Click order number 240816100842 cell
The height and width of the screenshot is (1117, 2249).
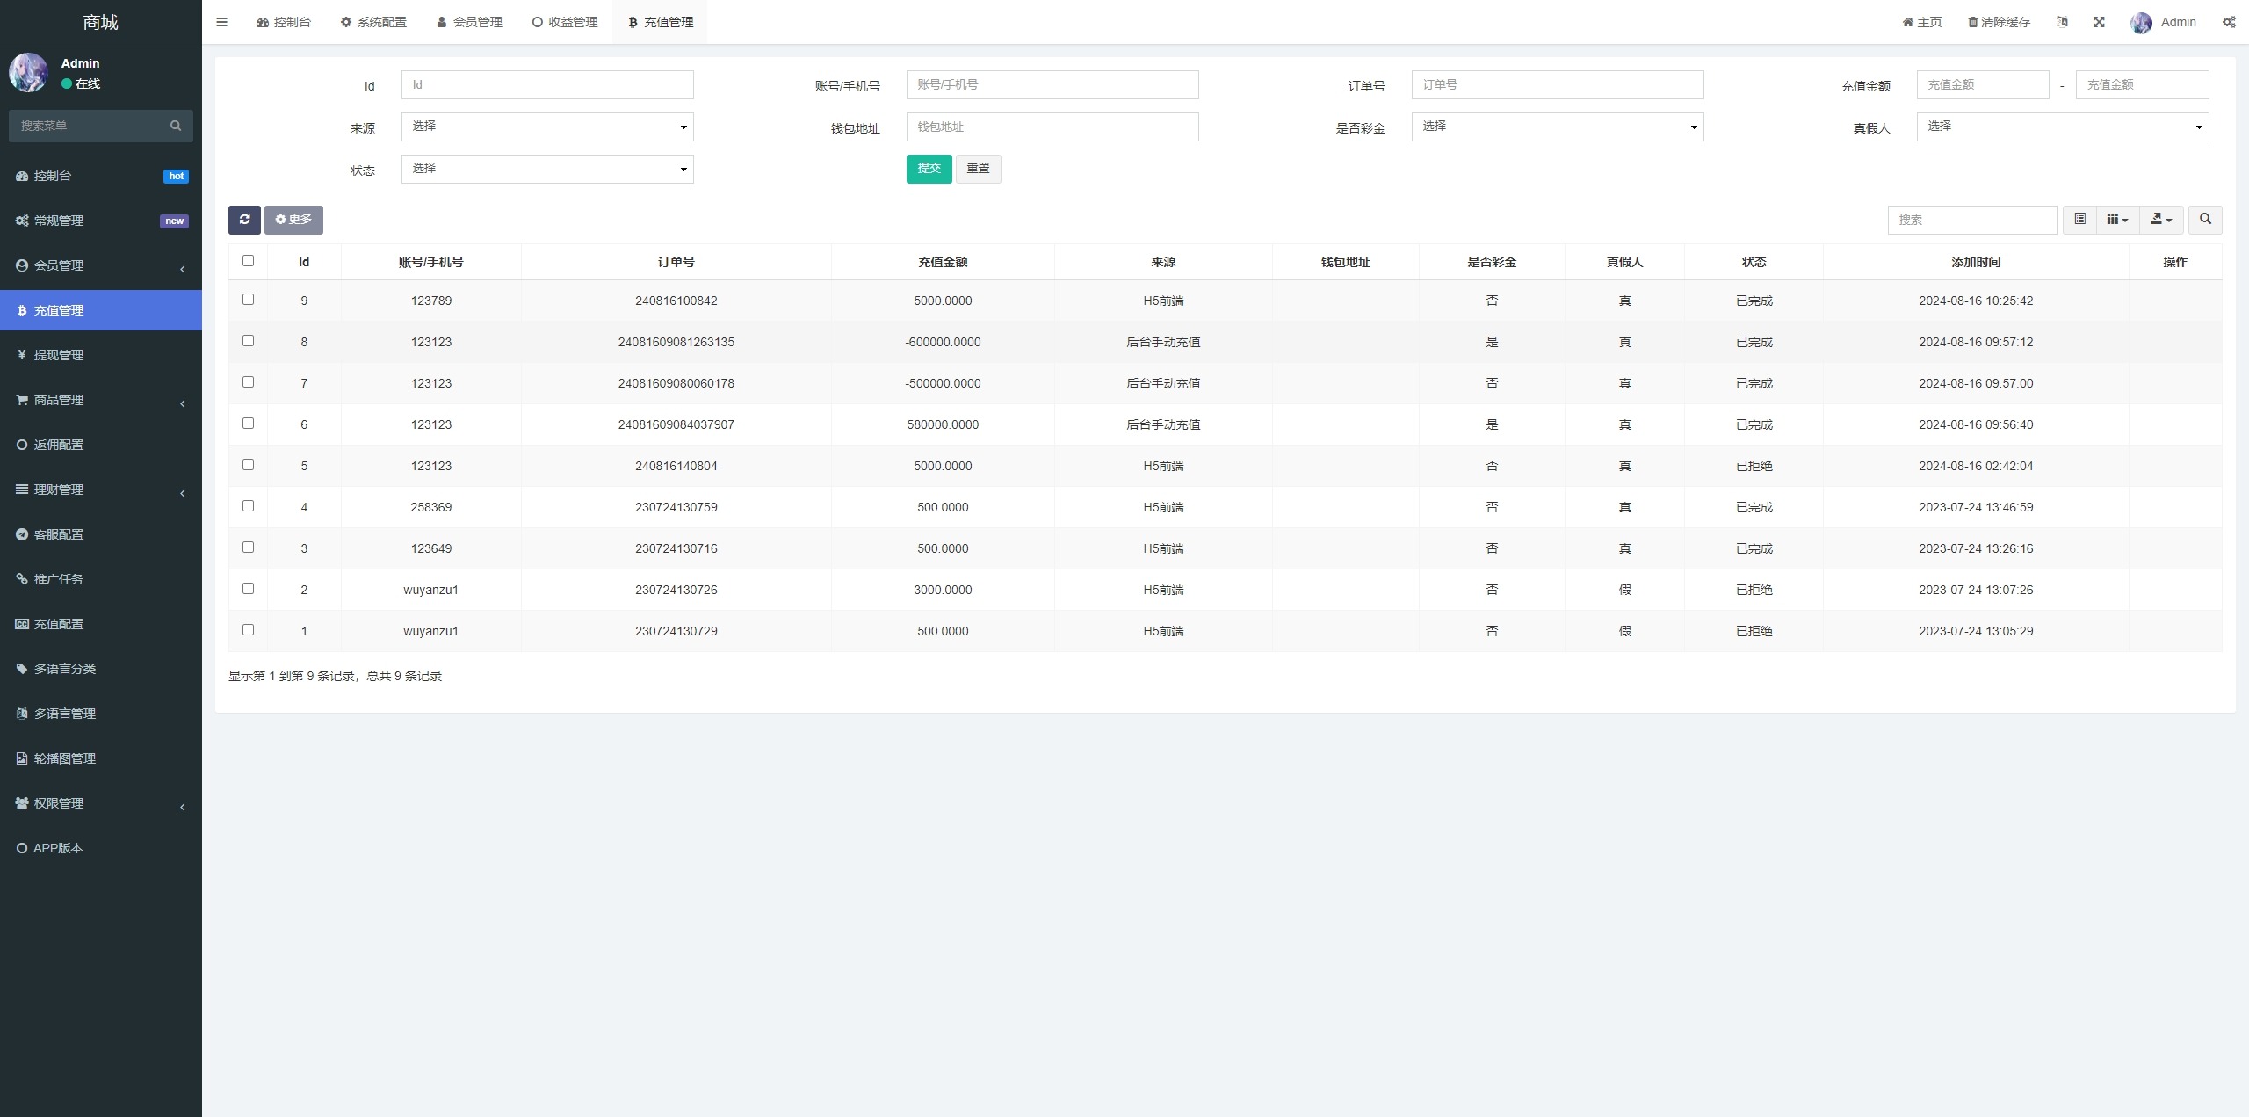pyautogui.click(x=676, y=301)
